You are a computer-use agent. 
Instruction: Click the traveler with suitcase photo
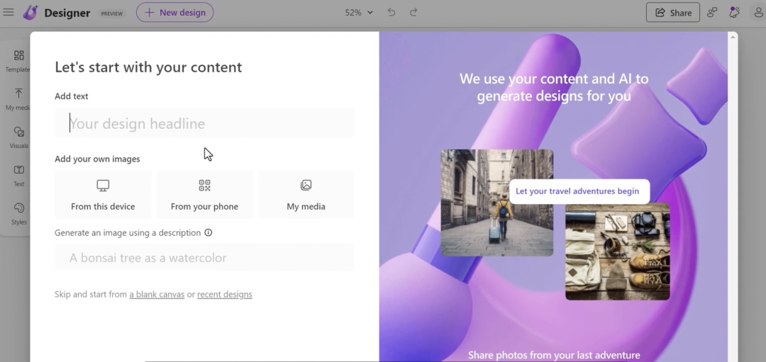pos(496,203)
